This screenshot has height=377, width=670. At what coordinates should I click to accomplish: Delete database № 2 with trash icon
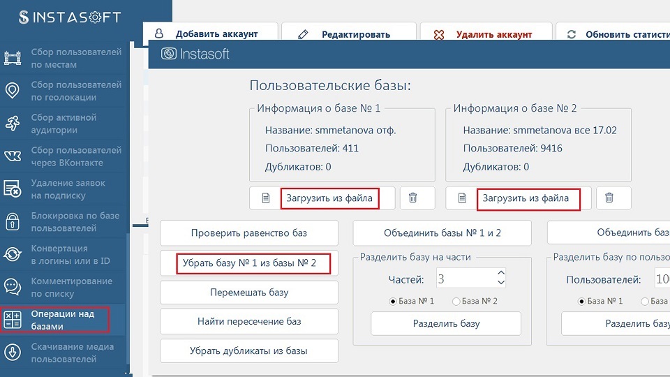click(x=609, y=198)
